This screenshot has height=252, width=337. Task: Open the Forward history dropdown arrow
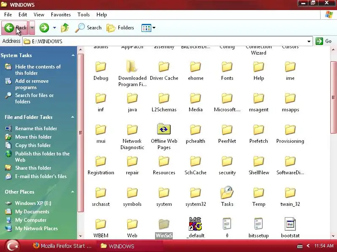54,28
